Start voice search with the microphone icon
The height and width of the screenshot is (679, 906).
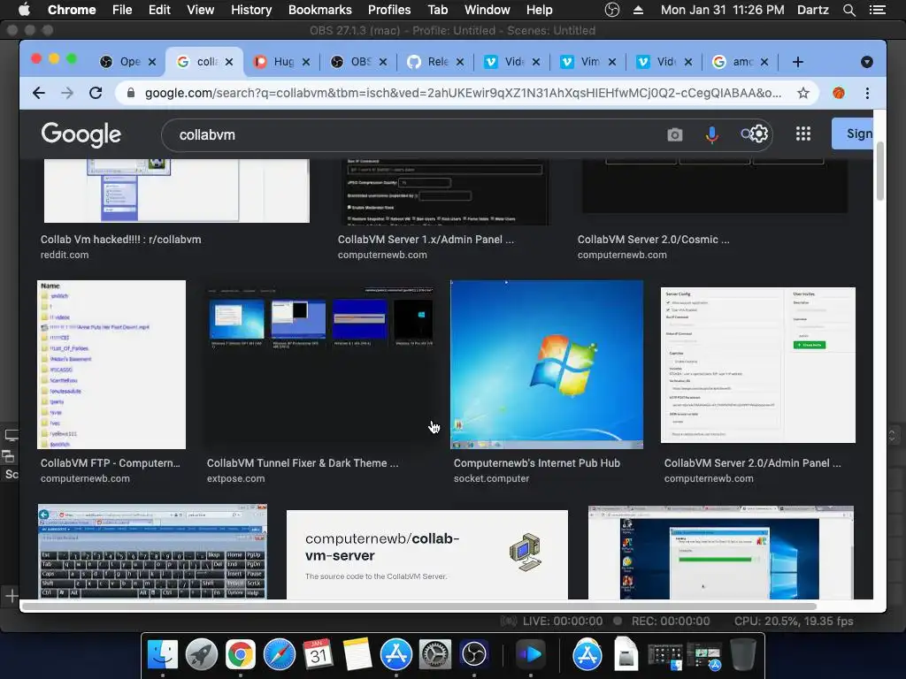coord(712,134)
